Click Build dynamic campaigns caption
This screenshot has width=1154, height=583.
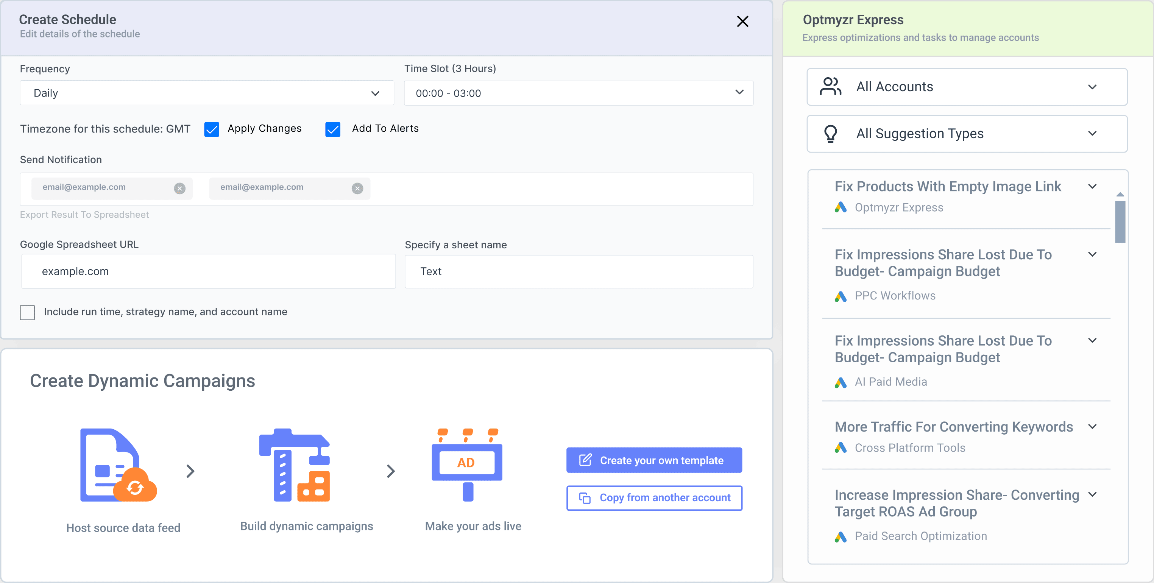click(x=306, y=526)
